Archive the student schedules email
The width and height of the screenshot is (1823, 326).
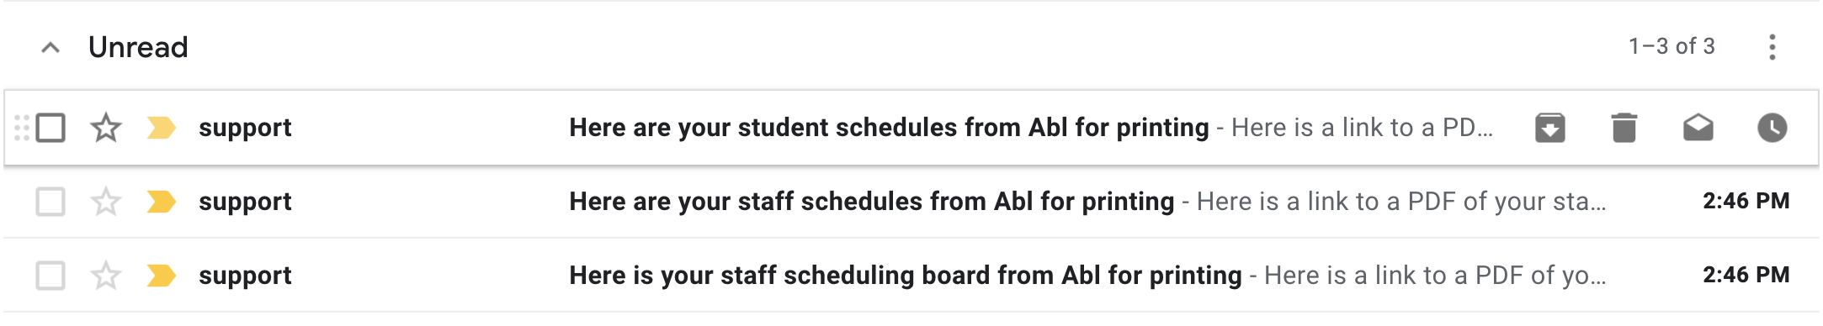click(x=1549, y=128)
